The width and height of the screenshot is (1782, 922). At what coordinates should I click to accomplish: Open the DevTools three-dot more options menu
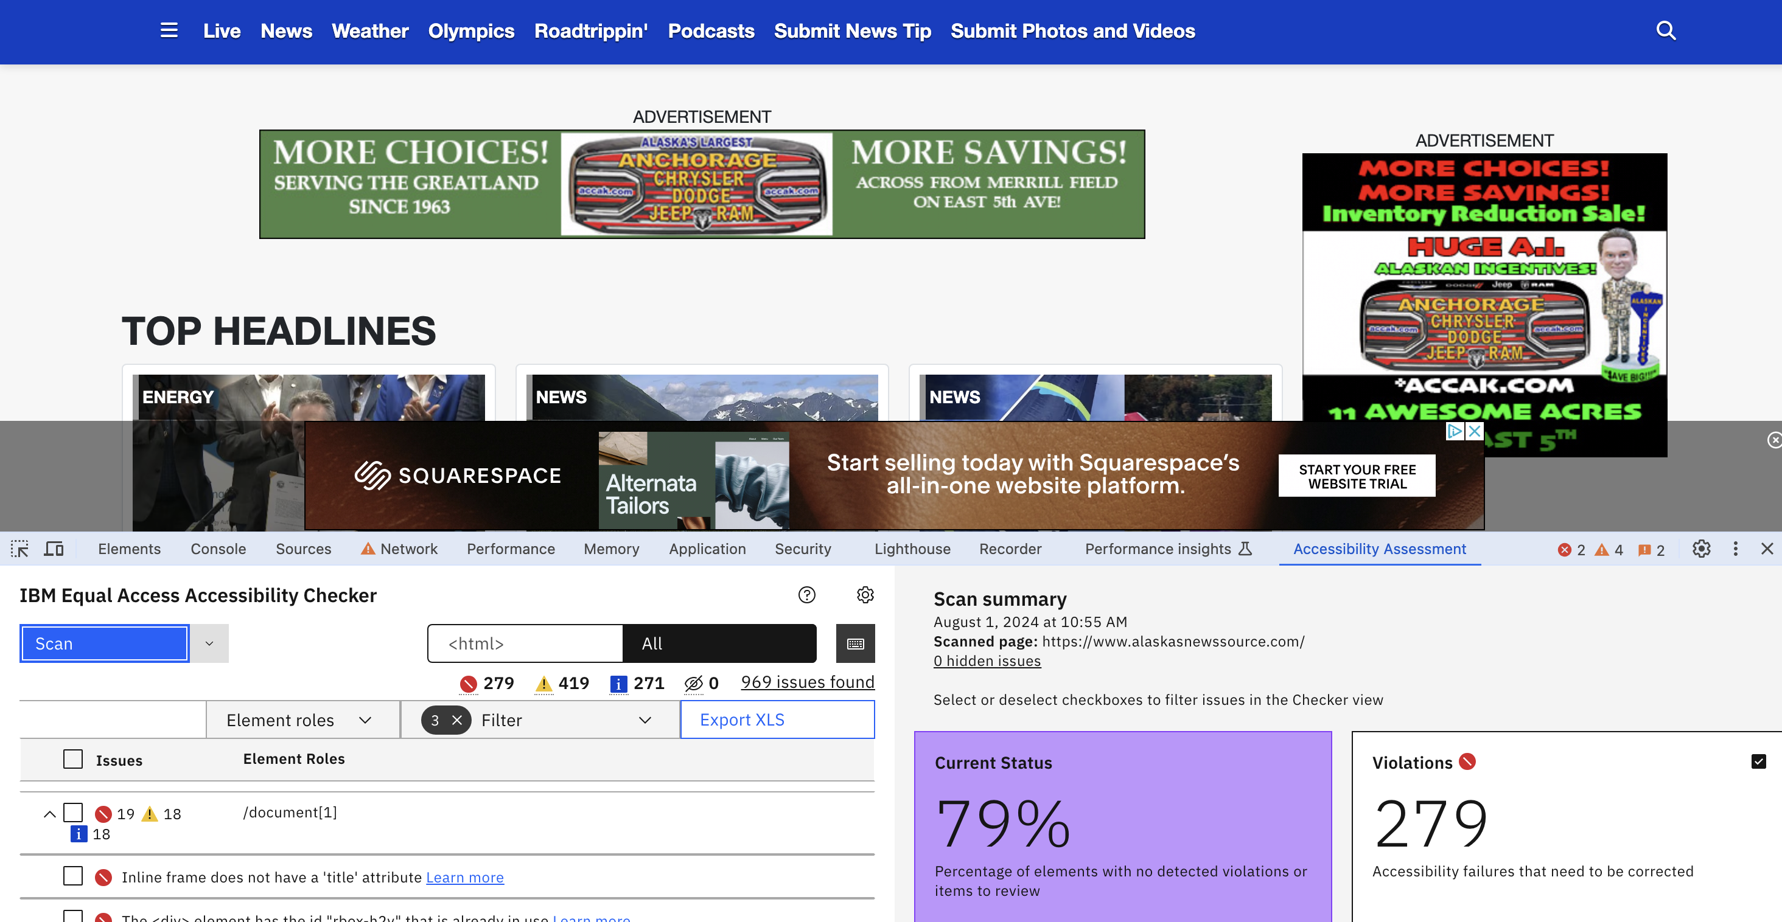pyautogui.click(x=1735, y=549)
